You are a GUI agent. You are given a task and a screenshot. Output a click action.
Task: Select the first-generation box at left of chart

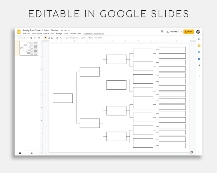click(63, 98)
